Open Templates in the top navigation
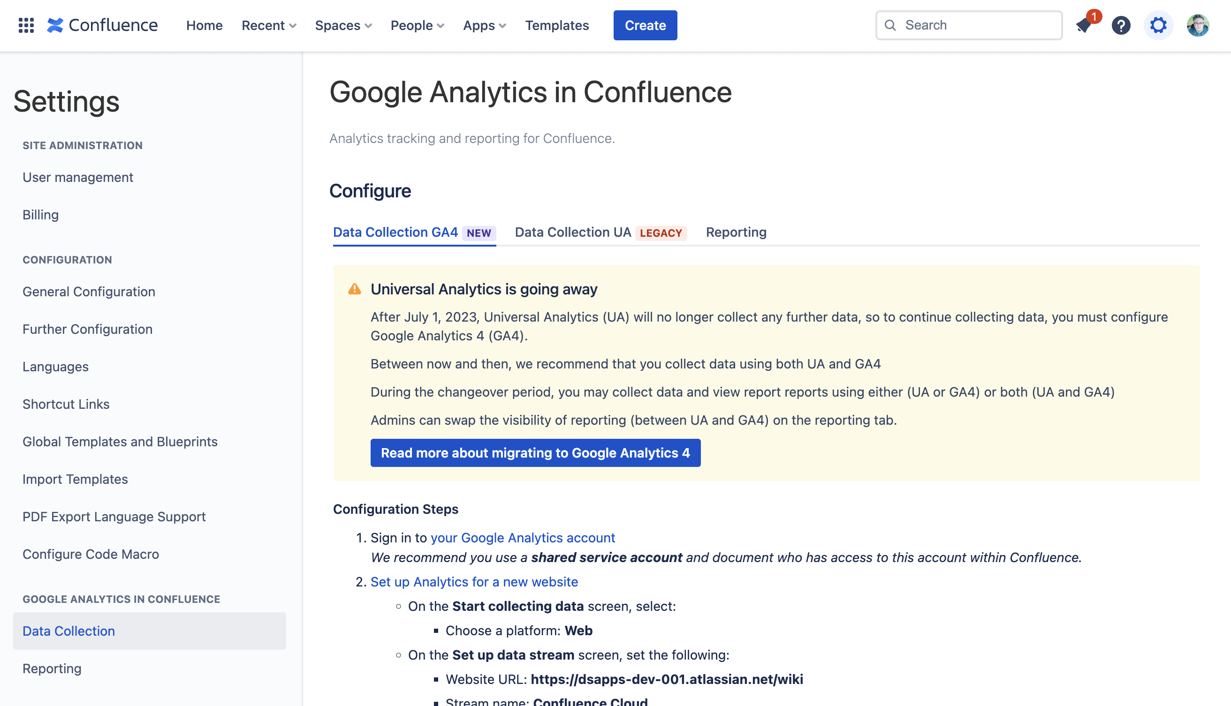This screenshot has width=1231, height=706. click(x=556, y=25)
